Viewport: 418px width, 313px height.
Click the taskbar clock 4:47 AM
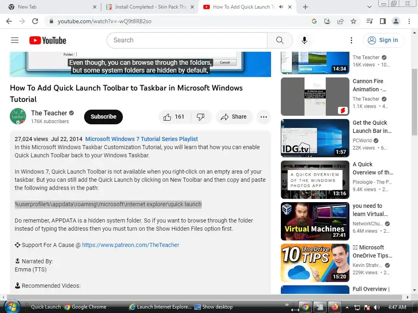397,307
